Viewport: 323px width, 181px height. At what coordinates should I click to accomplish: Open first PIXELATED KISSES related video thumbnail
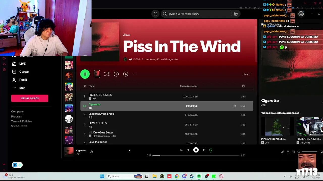tap(277, 126)
